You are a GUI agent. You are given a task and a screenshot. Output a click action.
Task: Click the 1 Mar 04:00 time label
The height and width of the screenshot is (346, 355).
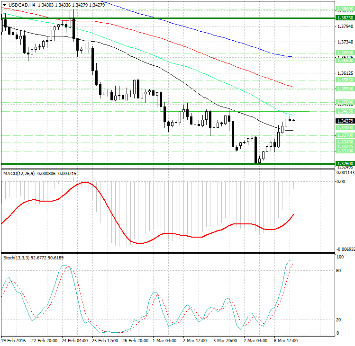pos(164,341)
